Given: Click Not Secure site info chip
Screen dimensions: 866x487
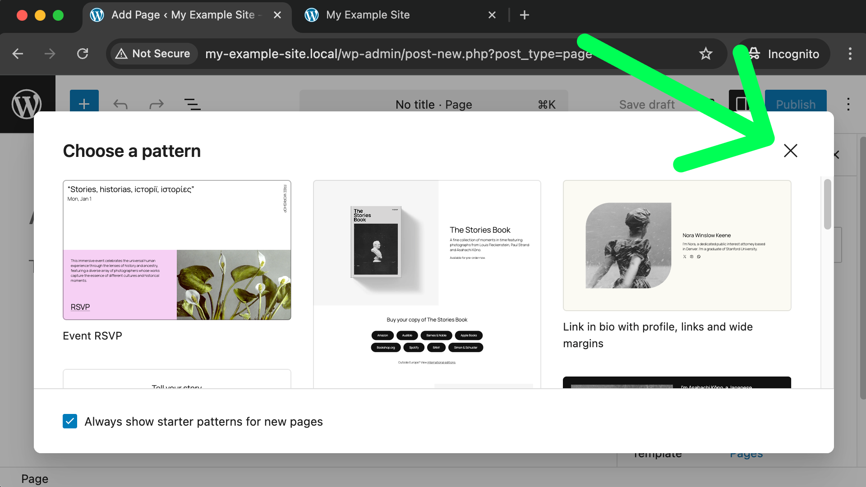Looking at the screenshot, I should click(x=153, y=54).
